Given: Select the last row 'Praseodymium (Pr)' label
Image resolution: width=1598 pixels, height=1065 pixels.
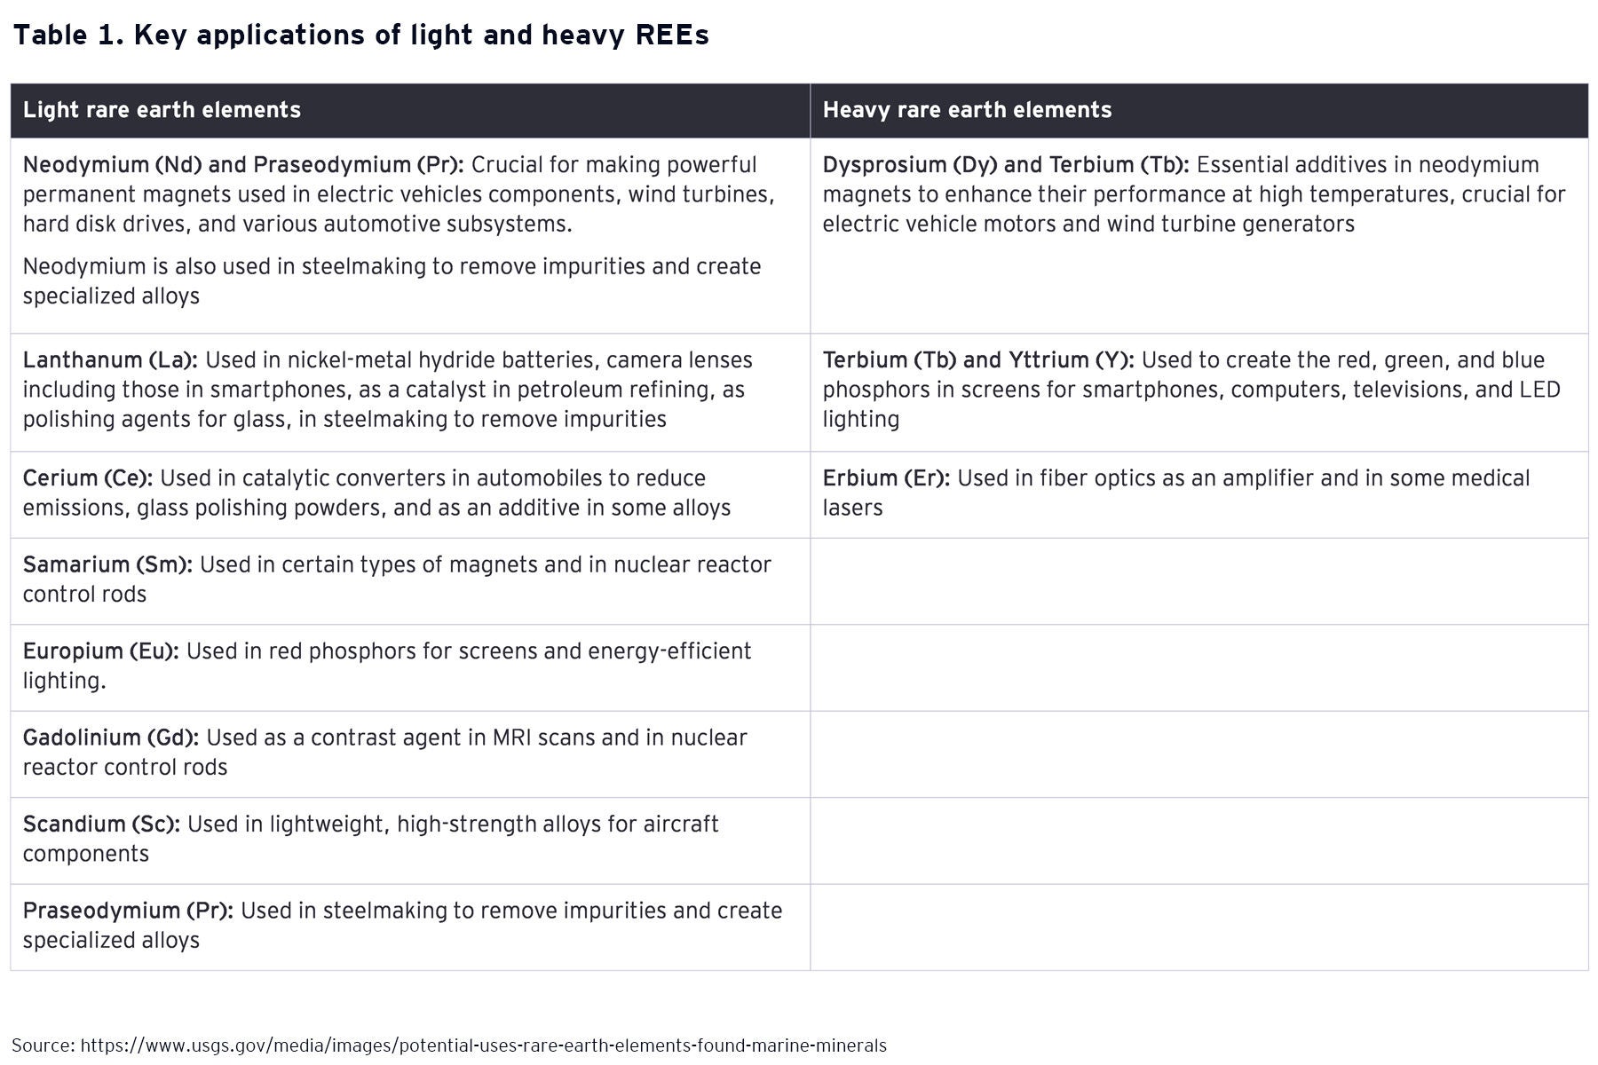Looking at the screenshot, I should (x=128, y=911).
